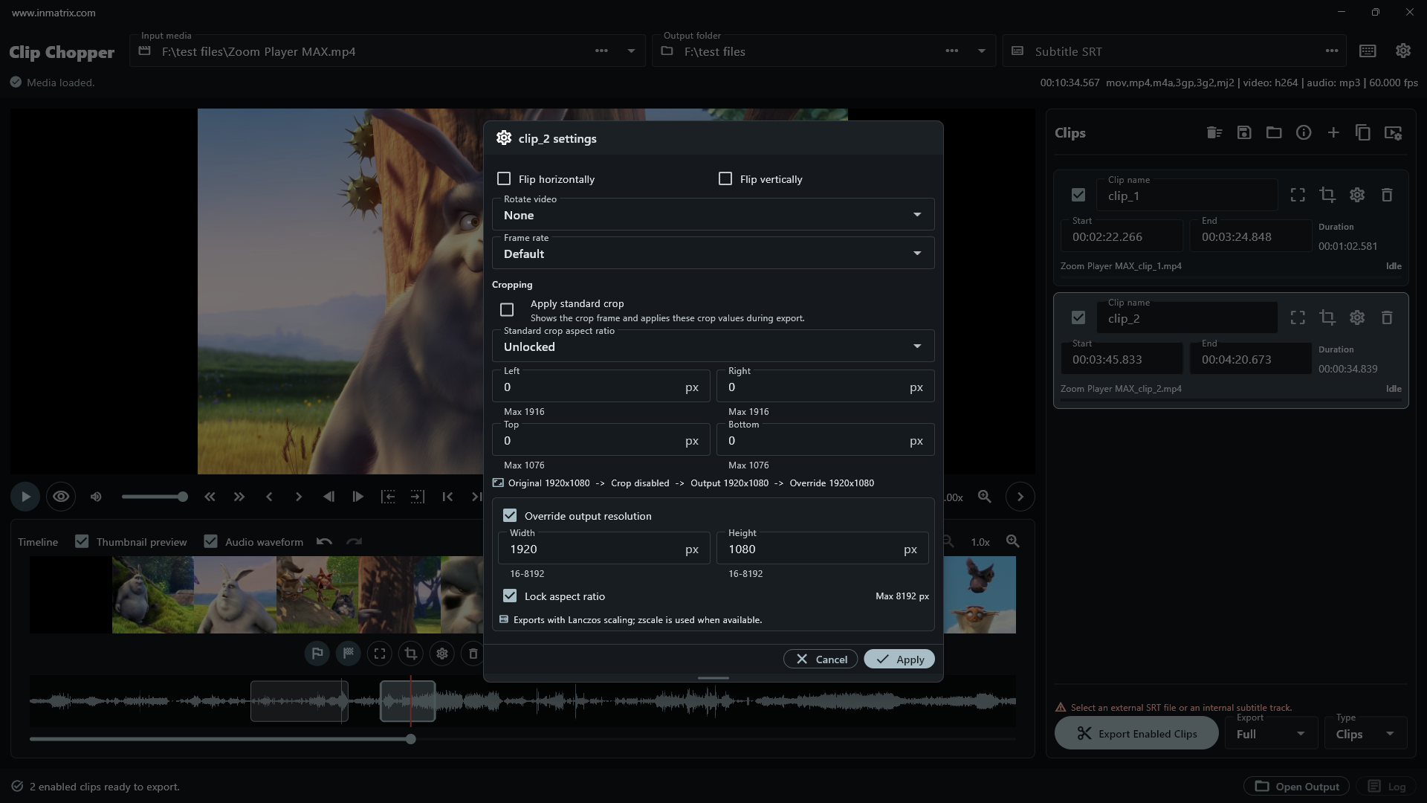Click the set clip end marker icon

(x=418, y=497)
